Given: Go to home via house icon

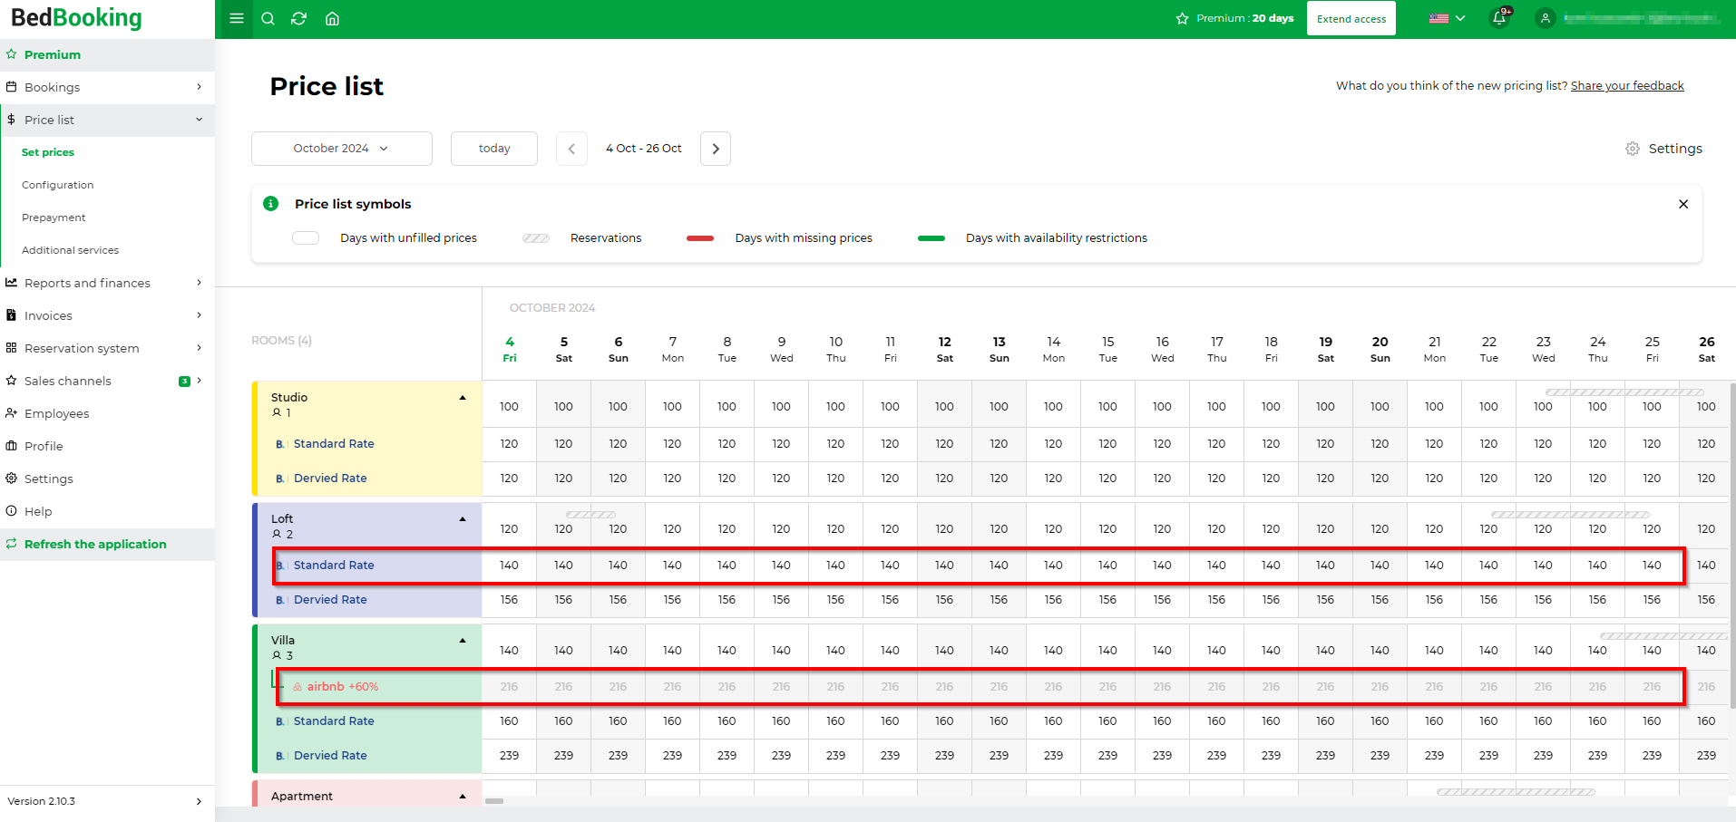Looking at the screenshot, I should pyautogui.click(x=332, y=18).
